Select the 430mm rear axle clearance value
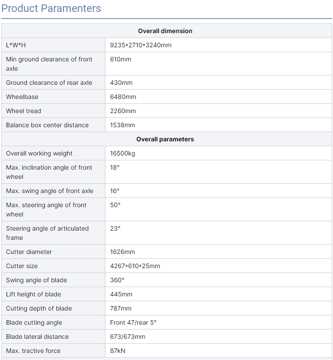Screen dimensions: 333x360 tap(121, 83)
